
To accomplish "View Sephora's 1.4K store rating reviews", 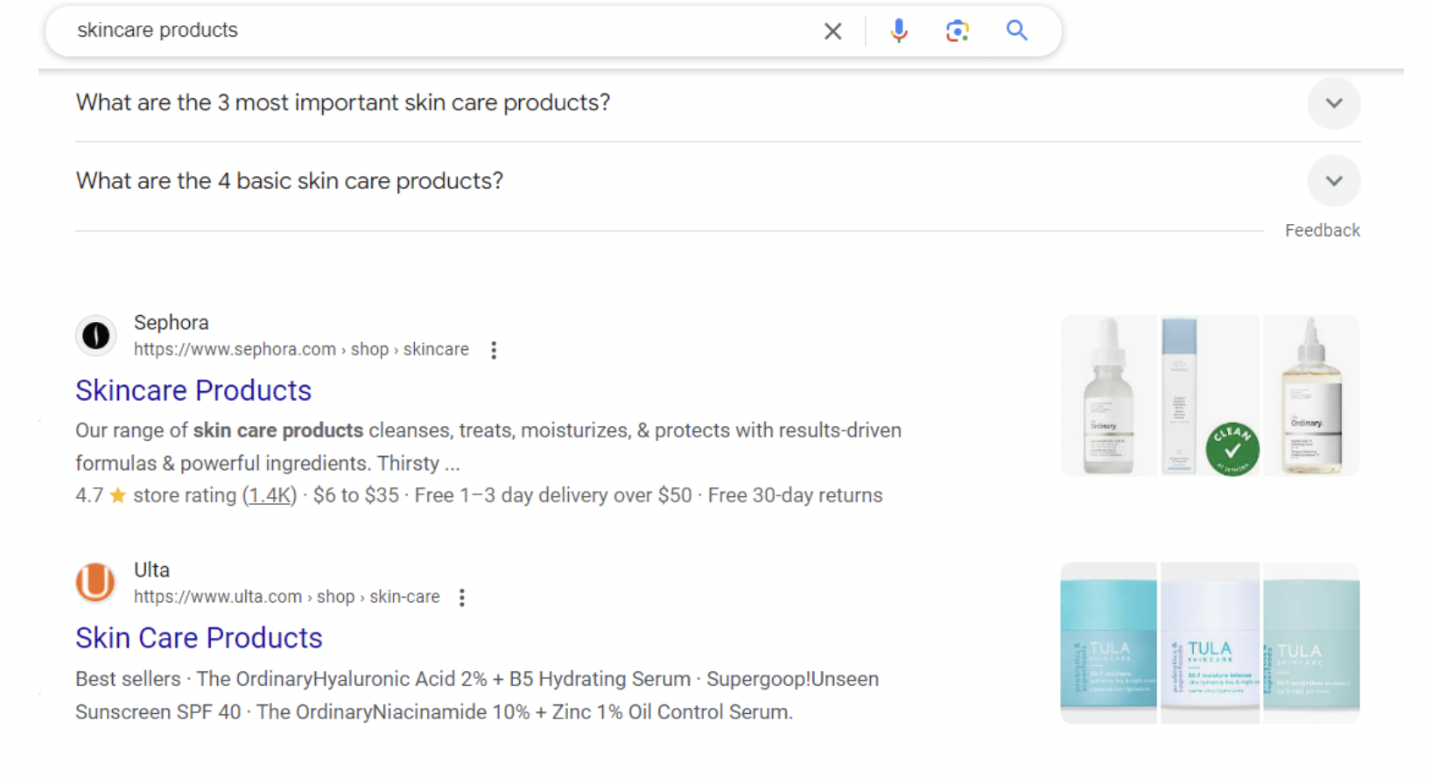I will [270, 495].
